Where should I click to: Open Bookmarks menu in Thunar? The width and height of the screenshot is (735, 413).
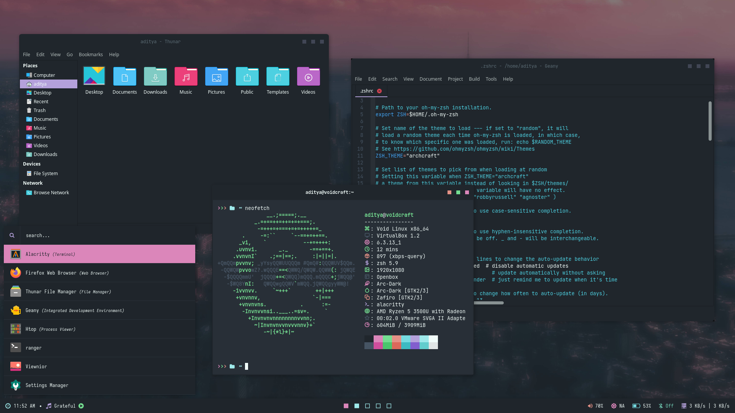click(91, 55)
